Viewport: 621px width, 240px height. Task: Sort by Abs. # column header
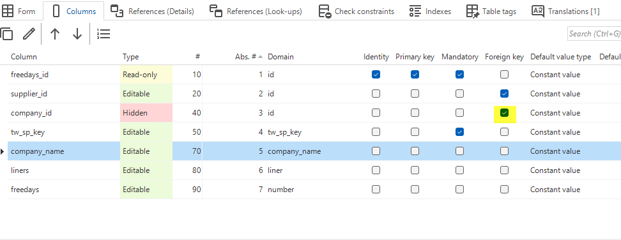245,57
